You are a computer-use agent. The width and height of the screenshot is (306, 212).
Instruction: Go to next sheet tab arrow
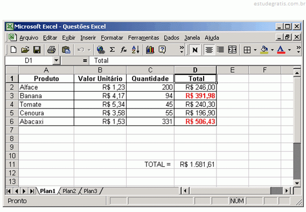pyautogui.click(x=24, y=191)
